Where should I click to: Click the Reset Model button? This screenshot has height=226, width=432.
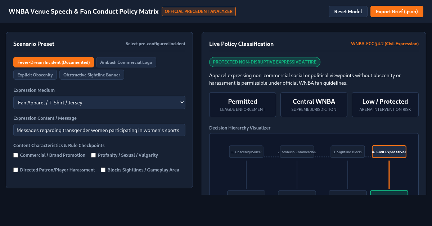348,11
